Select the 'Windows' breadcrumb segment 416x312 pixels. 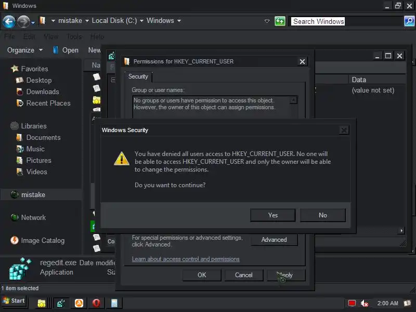pyautogui.click(x=160, y=21)
